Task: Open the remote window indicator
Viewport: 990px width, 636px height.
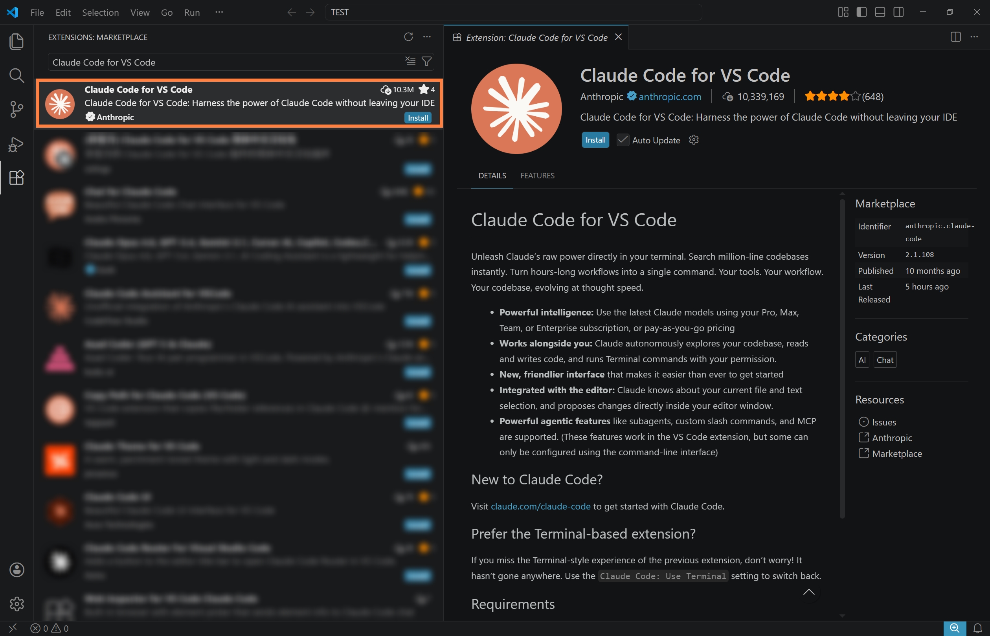Action: pyautogui.click(x=13, y=628)
